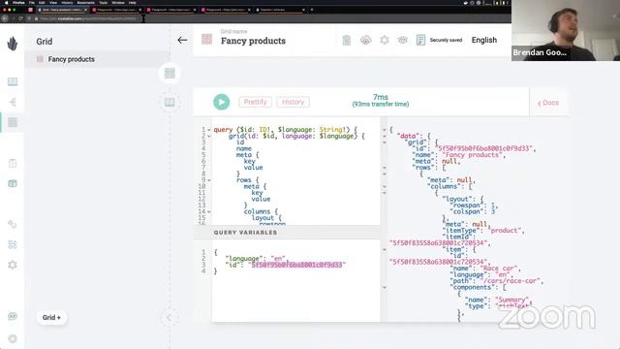Click the Zoom participant video thumbnail
620x349 pixels.
[x=566, y=30]
